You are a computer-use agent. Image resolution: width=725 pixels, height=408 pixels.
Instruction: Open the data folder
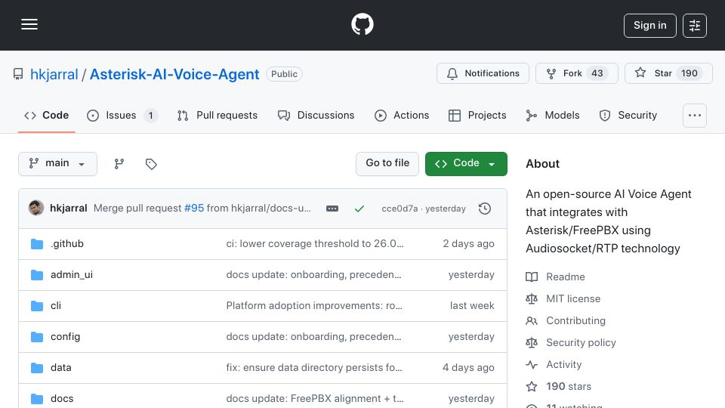pos(61,368)
